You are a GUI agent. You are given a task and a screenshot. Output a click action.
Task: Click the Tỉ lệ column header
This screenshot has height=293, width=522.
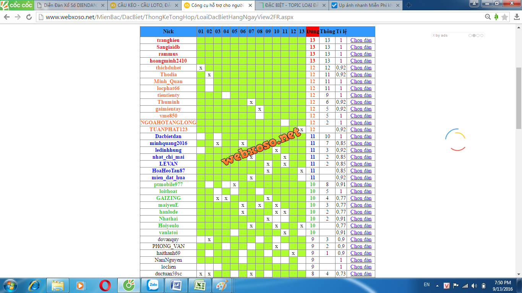click(341, 31)
